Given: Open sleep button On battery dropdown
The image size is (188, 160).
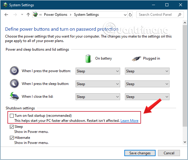Looking at the screenshot, I should 98,84.
